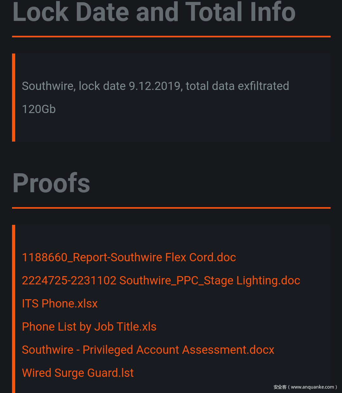342x393 pixels.
Task: Open the Privileged Account Assessment.docx link
Action: [148, 350]
